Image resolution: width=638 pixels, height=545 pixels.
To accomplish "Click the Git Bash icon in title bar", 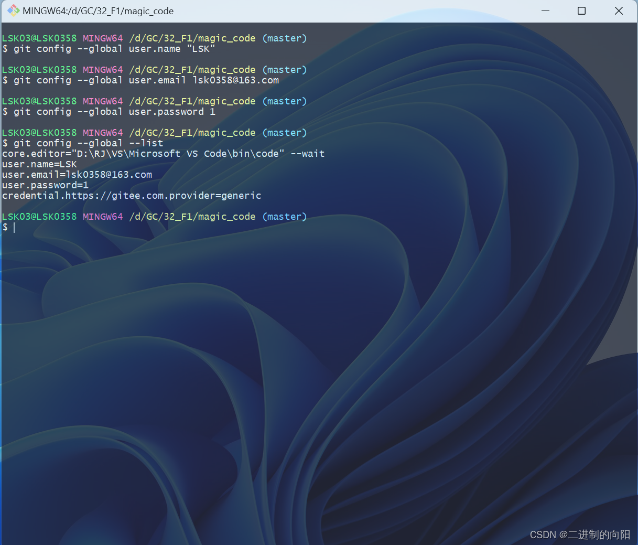I will [x=13, y=10].
